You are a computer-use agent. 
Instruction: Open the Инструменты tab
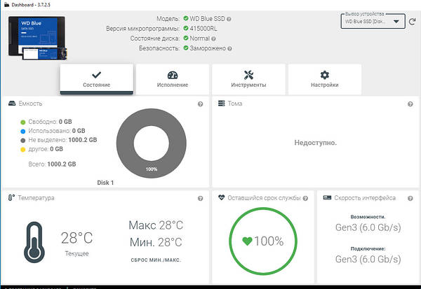(x=248, y=79)
